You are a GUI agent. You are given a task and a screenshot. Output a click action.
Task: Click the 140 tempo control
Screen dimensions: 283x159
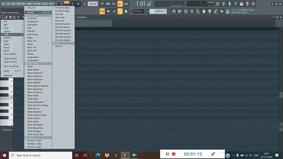point(93,4)
